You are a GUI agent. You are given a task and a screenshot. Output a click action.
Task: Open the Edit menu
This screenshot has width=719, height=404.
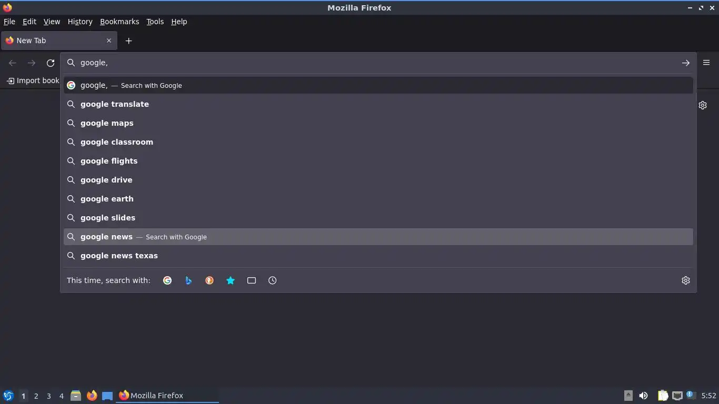point(29,22)
